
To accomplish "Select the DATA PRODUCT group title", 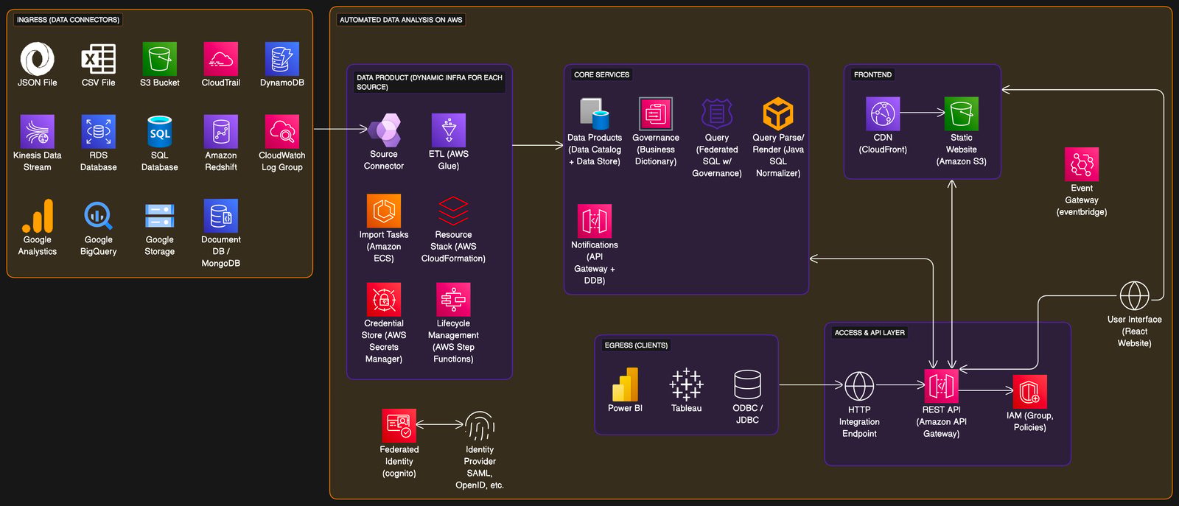I will click(x=430, y=82).
